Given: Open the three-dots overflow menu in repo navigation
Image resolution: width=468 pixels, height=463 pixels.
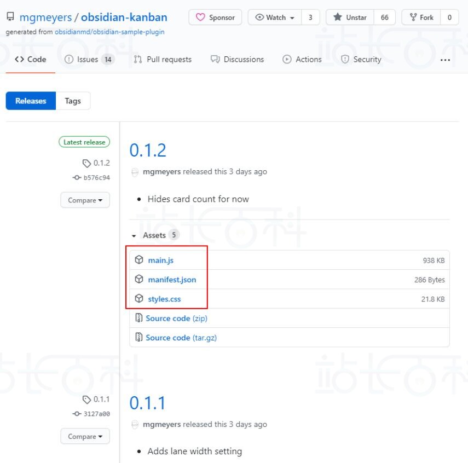Looking at the screenshot, I should (x=445, y=60).
